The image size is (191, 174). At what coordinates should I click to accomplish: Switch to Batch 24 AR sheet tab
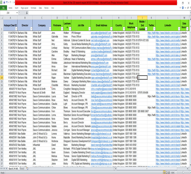pyautogui.click(x=13, y=169)
